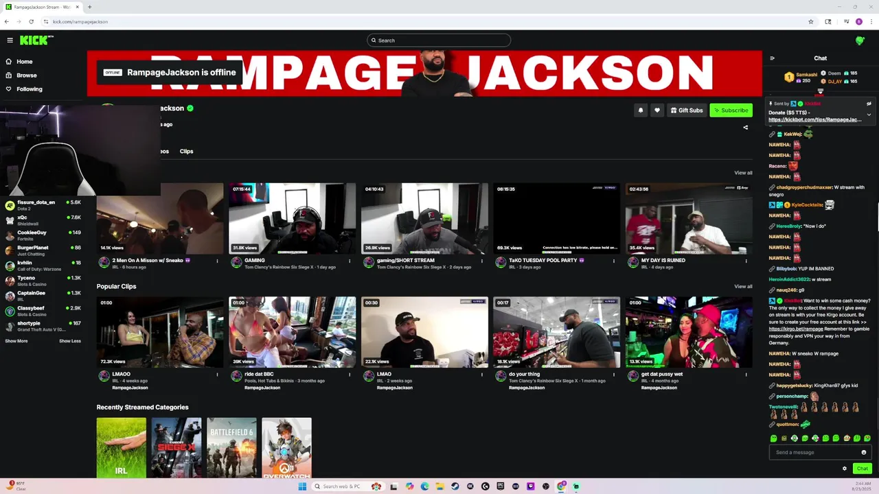Screen dimensions: 879x494
Task: Select the IRL category card
Action: [x=122, y=448]
